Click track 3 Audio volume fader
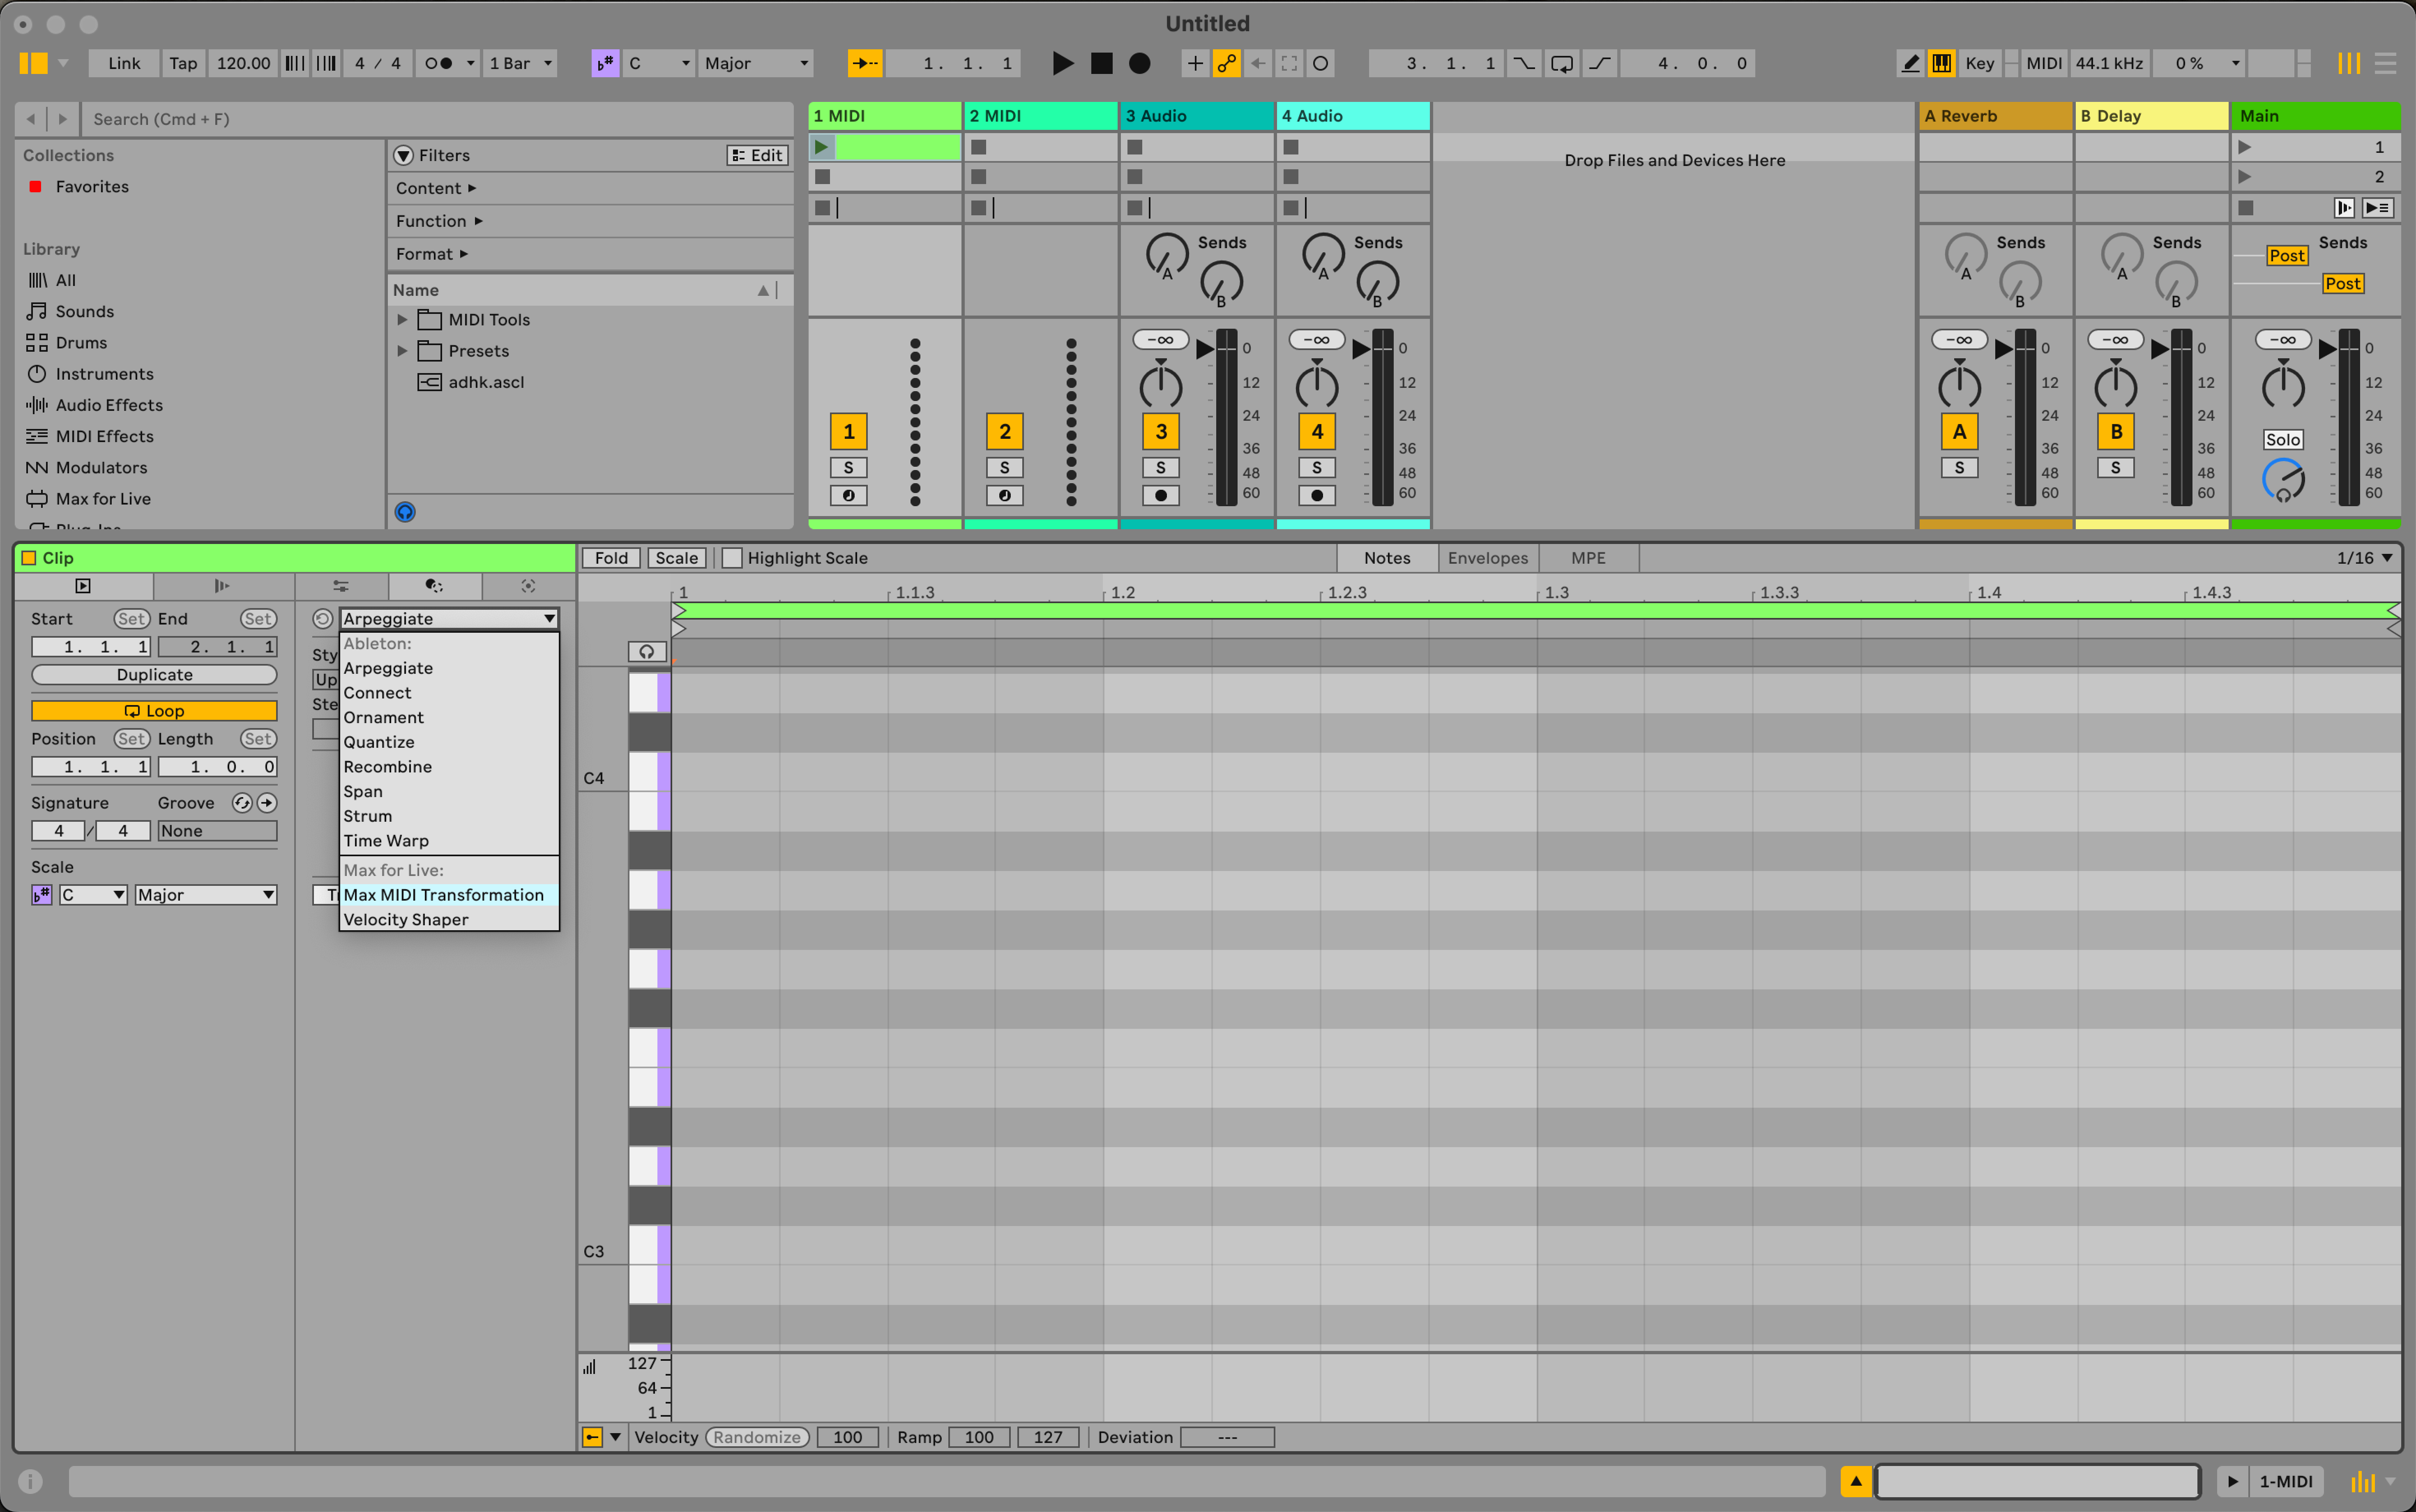Image resolution: width=2416 pixels, height=1512 pixels. (x=1205, y=349)
